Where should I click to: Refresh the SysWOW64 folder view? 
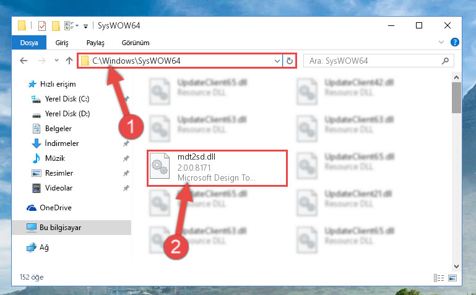pos(290,61)
